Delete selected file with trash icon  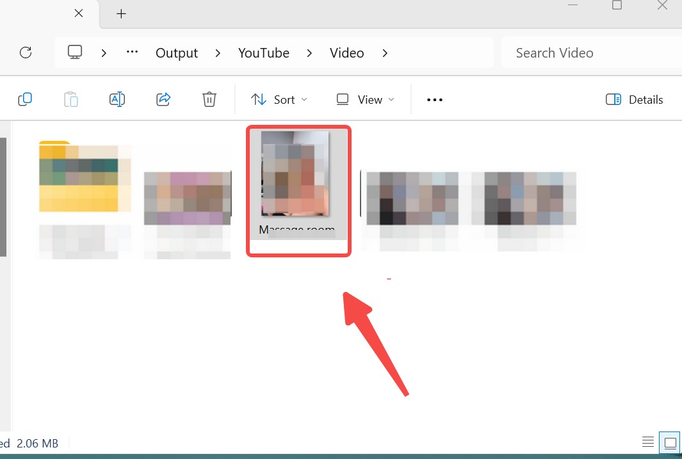(209, 99)
